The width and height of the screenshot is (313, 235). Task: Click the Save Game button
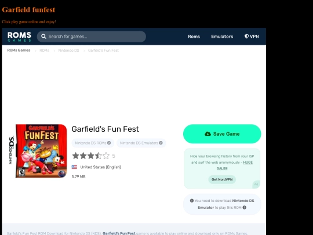coord(222,134)
